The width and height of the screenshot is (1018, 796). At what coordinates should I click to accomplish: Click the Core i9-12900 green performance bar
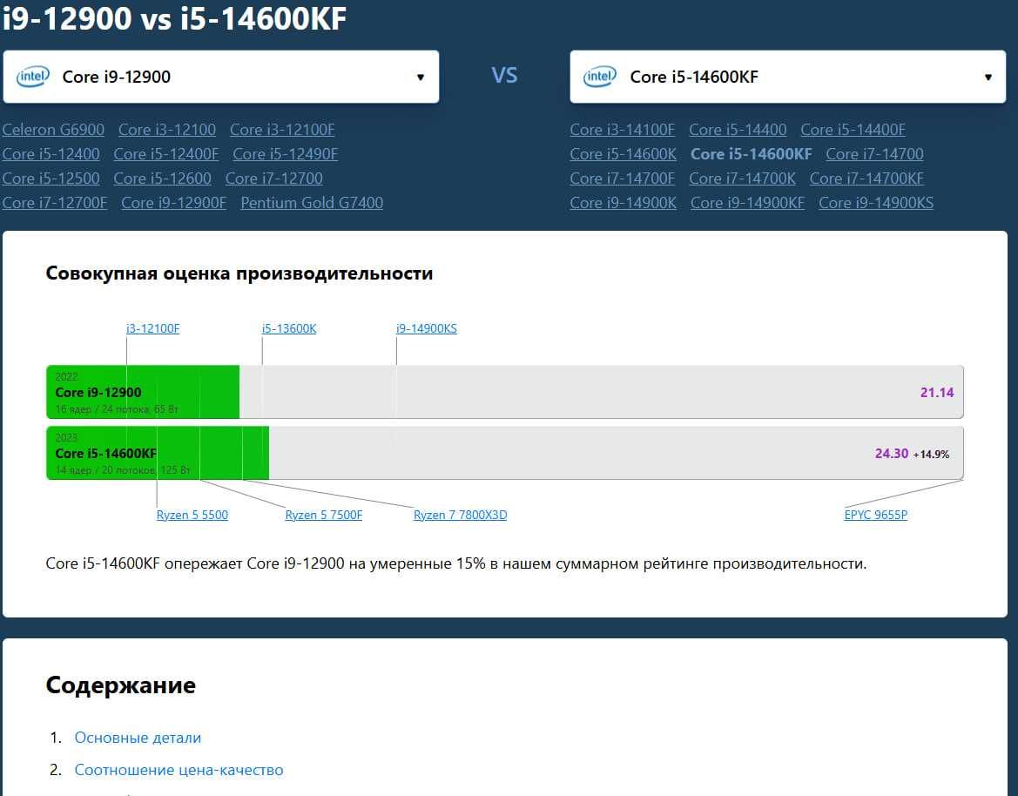[x=143, y=392]
